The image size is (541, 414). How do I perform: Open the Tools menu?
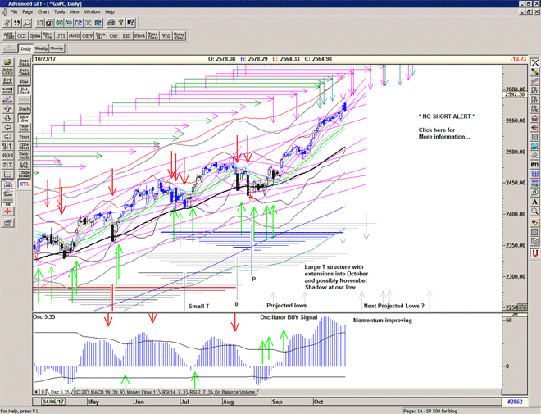coord(58,12)
